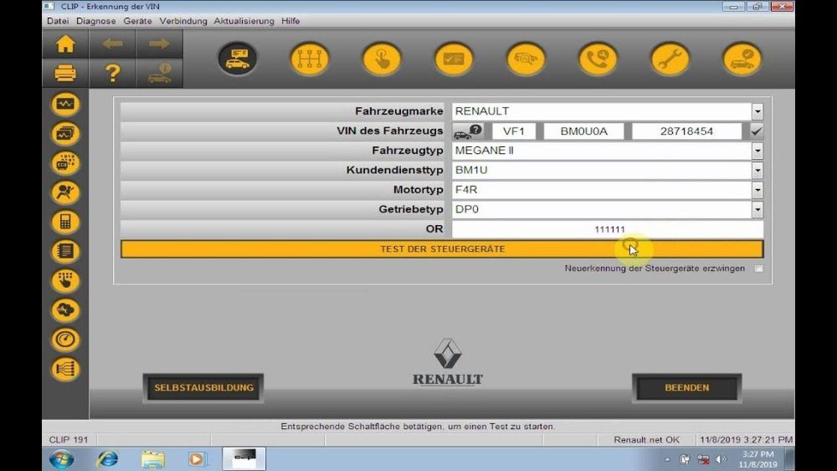Click the SELBSTAUSBILDUNG button
Image resolution: width=837 pixels, height=471 pixels.
pos(203,388)
